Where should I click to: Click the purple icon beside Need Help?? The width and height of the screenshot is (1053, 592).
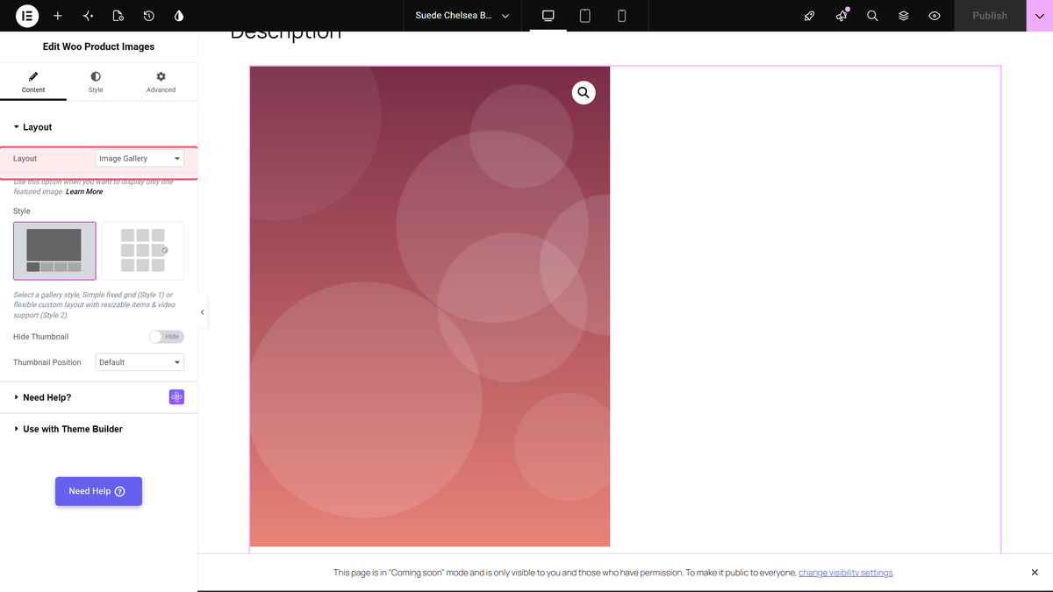pos(176,397)
